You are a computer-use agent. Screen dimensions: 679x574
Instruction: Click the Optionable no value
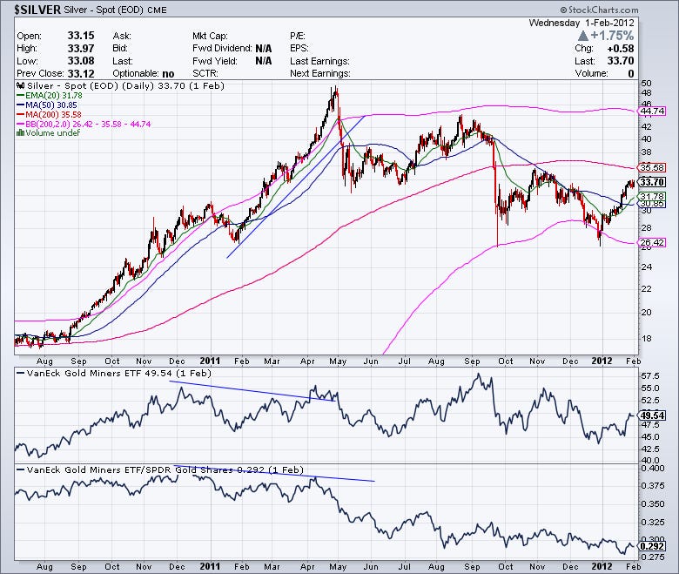pyautogui.click(x=168, y=74)
